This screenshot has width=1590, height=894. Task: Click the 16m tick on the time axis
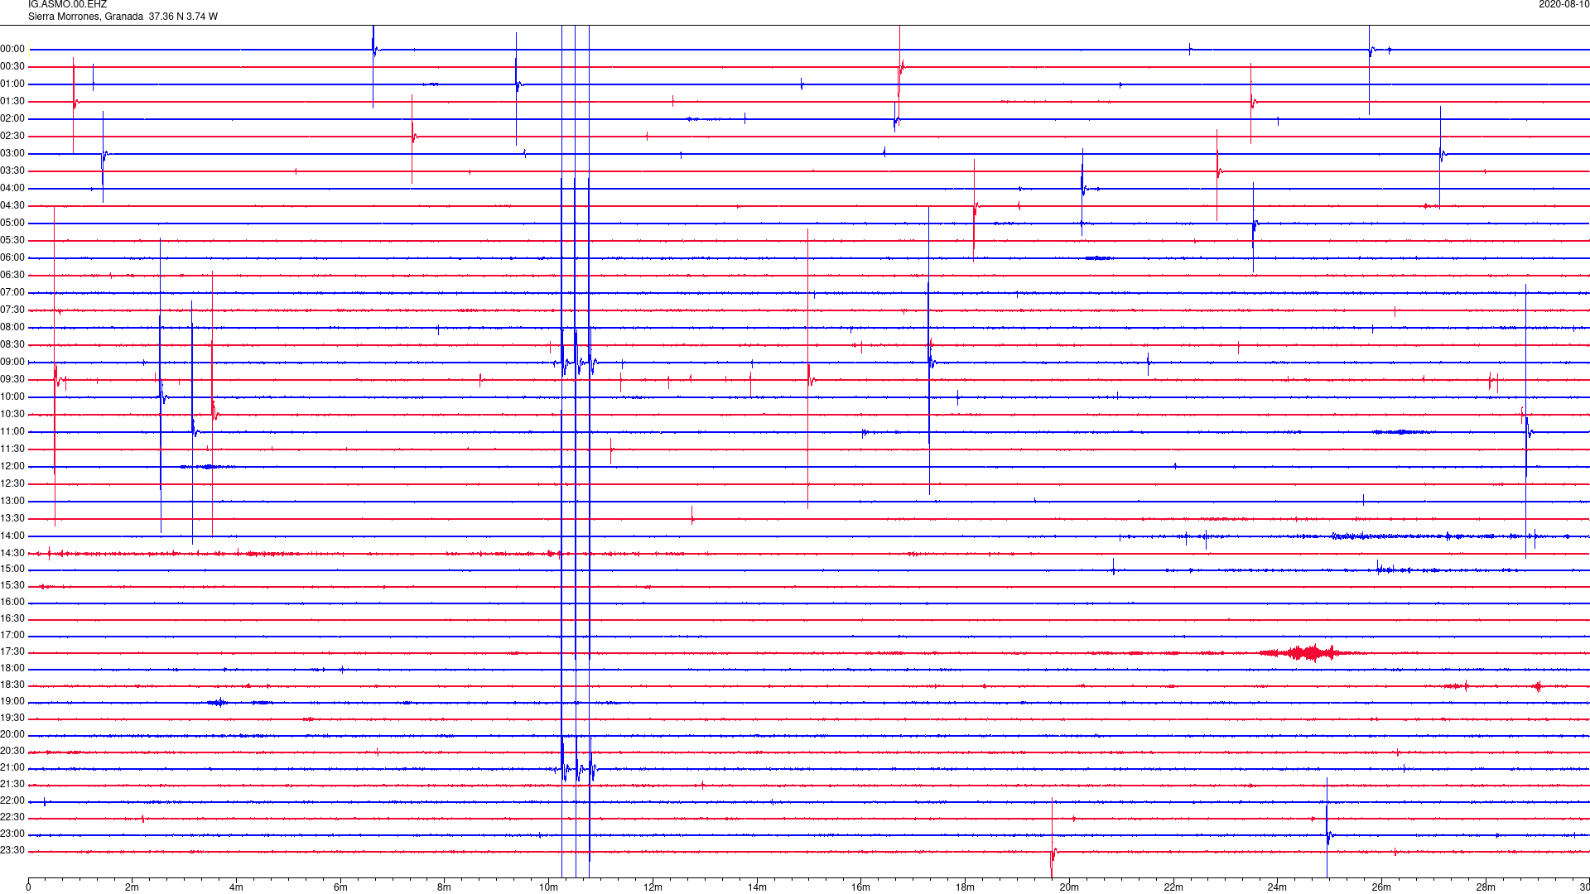[x=861, y=888]
